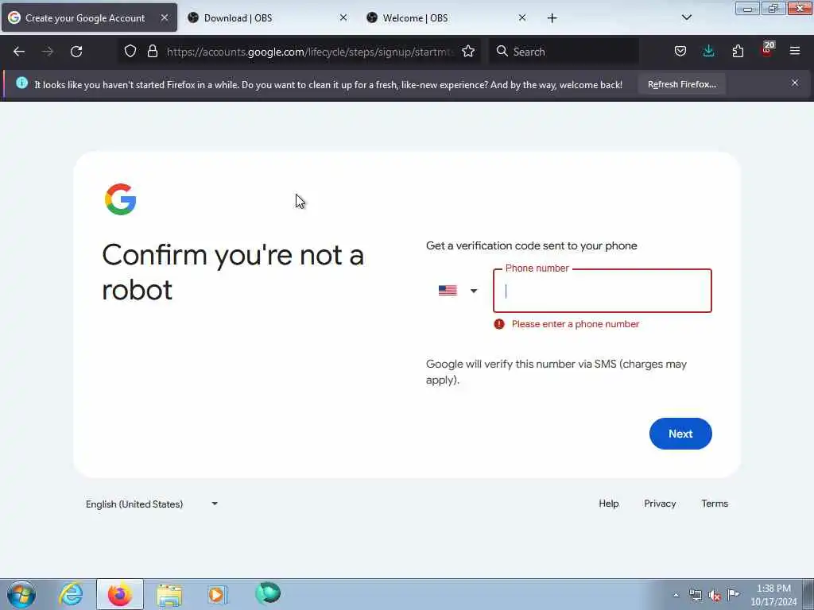
Task: Open the English (United States) language dropdown
Action: pyautogui.click(x=152, y=504)
